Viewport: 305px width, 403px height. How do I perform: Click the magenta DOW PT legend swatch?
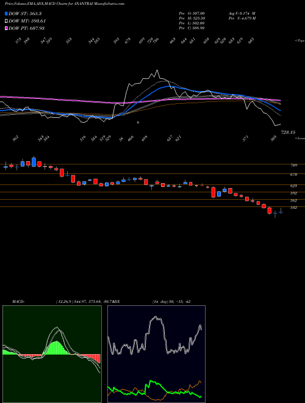6,28
